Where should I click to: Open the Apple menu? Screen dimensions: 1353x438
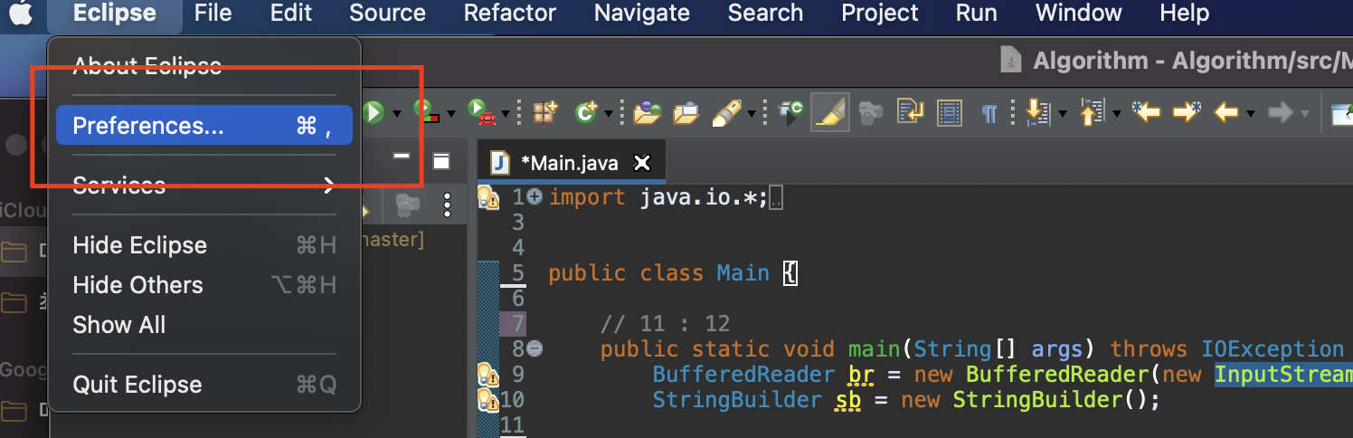(x=22, y=14)
